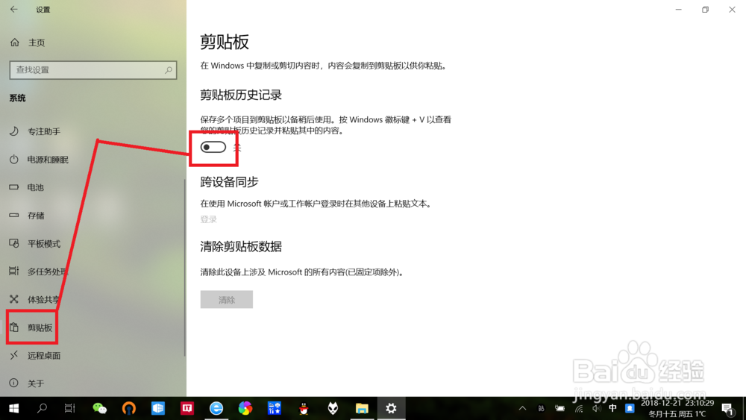Screen dimensions: 746x420
Task: Click the 专注助手 moon icon
Action: [x=13, y=131]
